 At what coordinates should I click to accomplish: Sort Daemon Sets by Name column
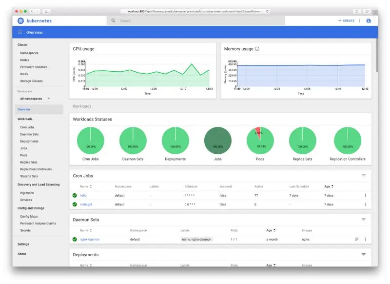coord(86,230)
